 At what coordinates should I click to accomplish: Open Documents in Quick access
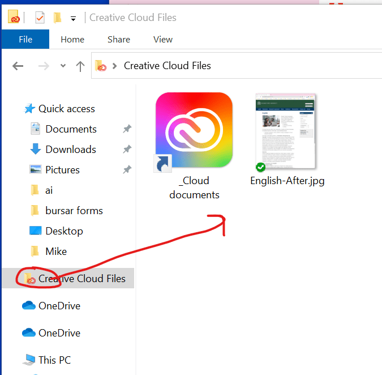(x=71, y=129)
